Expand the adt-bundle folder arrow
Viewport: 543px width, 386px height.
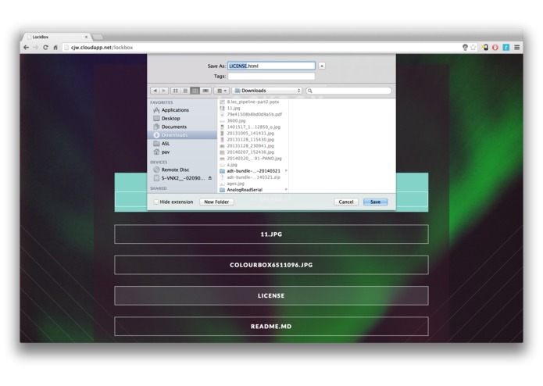[x=286, y=170]
